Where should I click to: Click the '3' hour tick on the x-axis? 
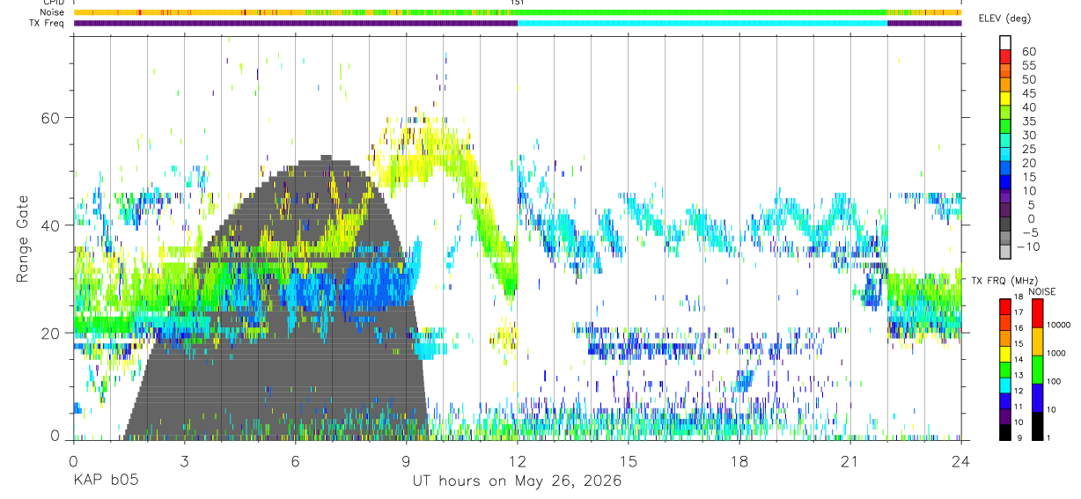click(184, 461)
